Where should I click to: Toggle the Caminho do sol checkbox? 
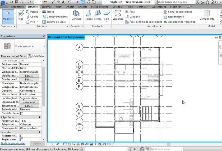click(x=22, y=113)
